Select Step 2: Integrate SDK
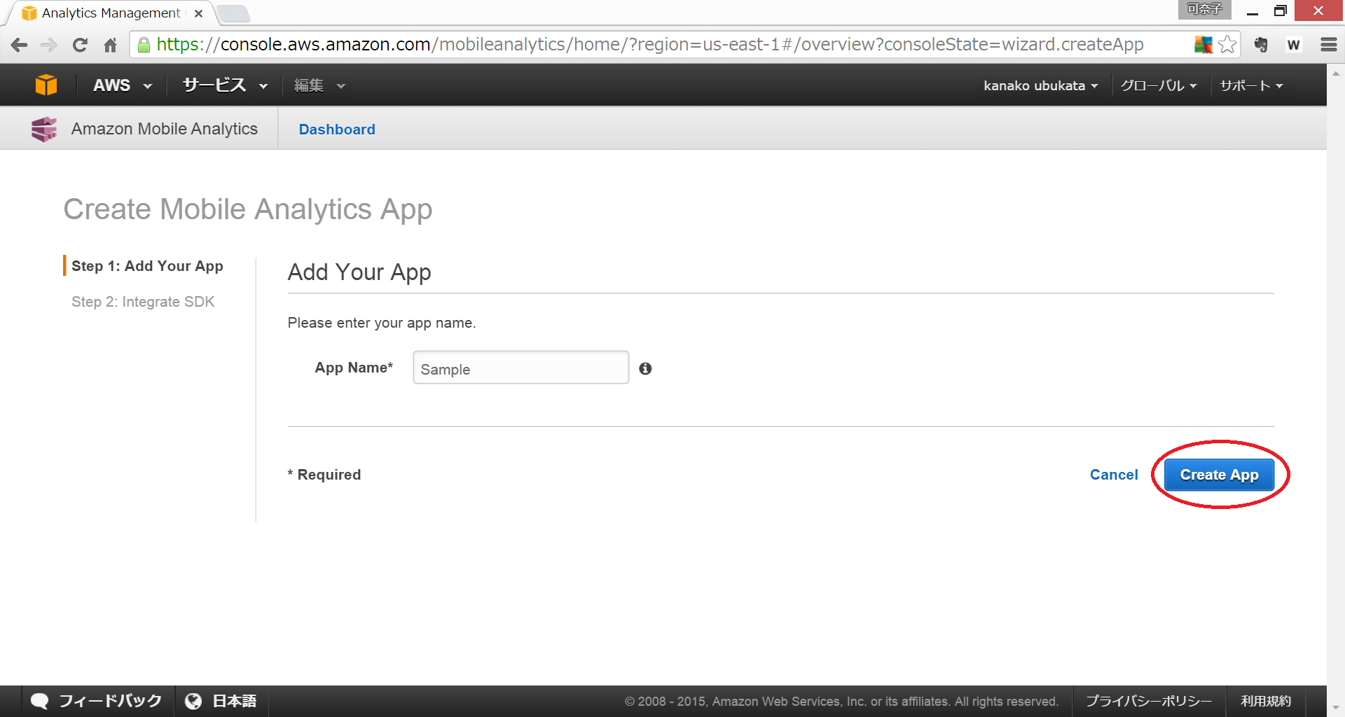The width and height of the screenshot is (1345, 717). point(143,302)
